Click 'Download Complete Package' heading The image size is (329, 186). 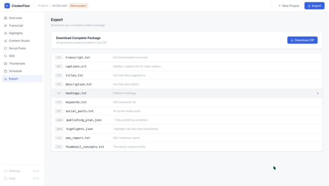[78, 38]
